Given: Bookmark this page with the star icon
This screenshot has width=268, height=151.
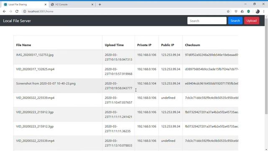Looking at the screenshot, I should click(228, 11).
